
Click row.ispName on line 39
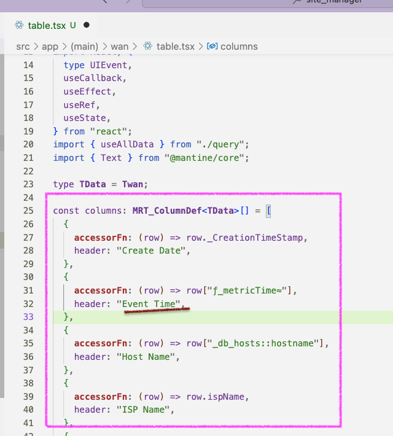(216, 397)
